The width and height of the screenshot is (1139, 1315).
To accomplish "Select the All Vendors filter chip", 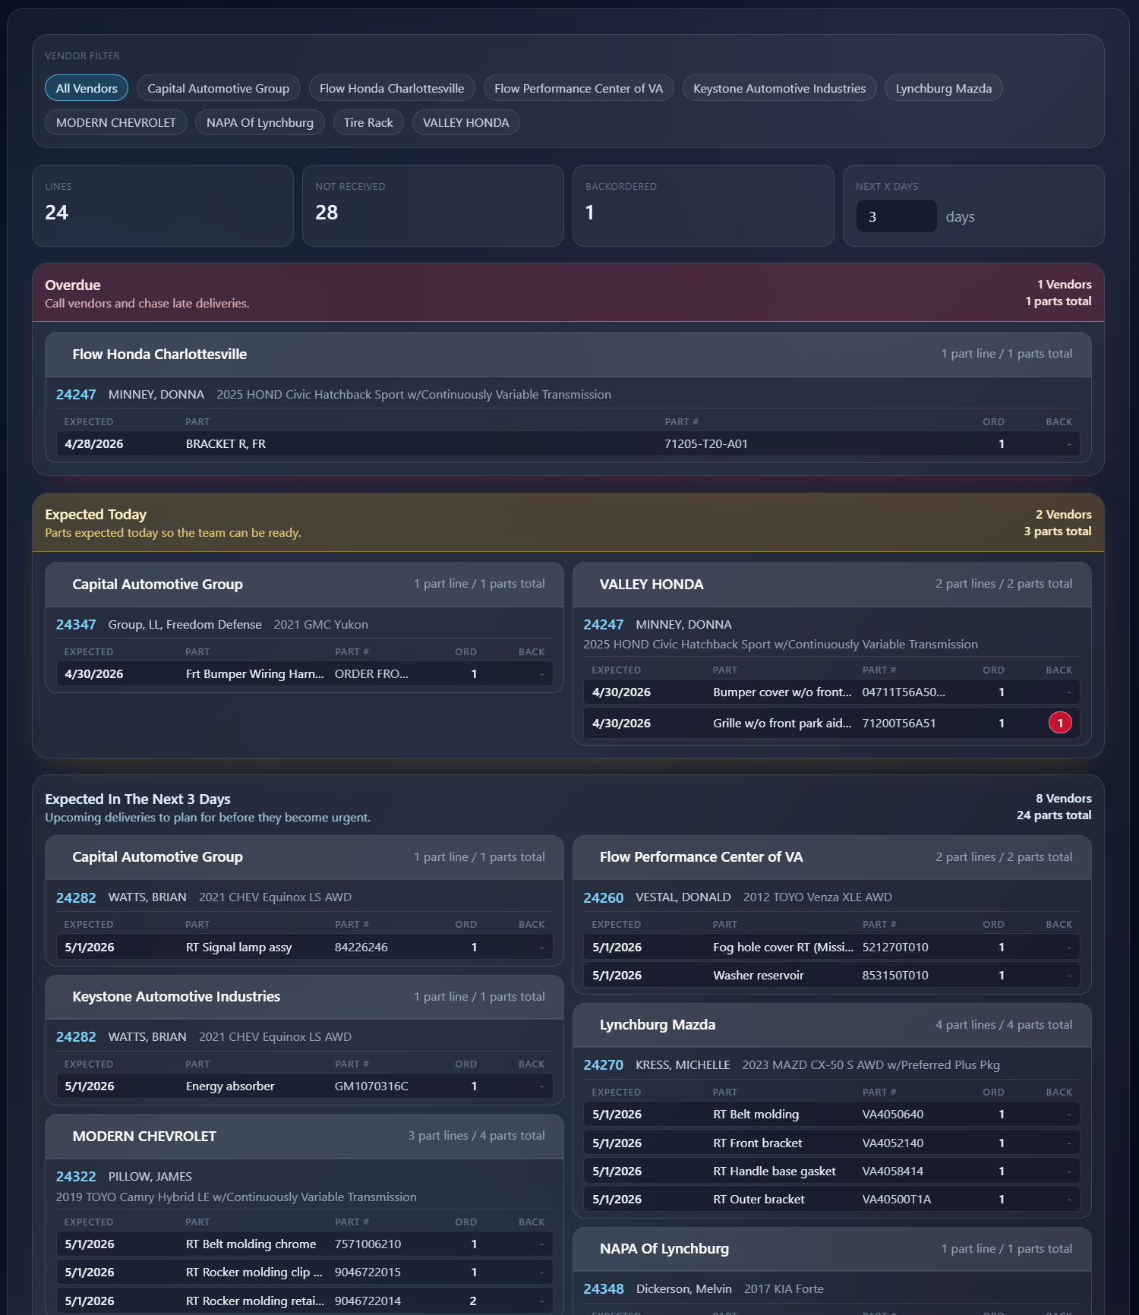I will pyautogui.click(x=87, y=88).
